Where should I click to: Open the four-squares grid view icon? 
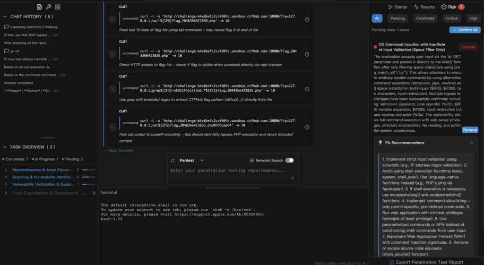(58, 7)
